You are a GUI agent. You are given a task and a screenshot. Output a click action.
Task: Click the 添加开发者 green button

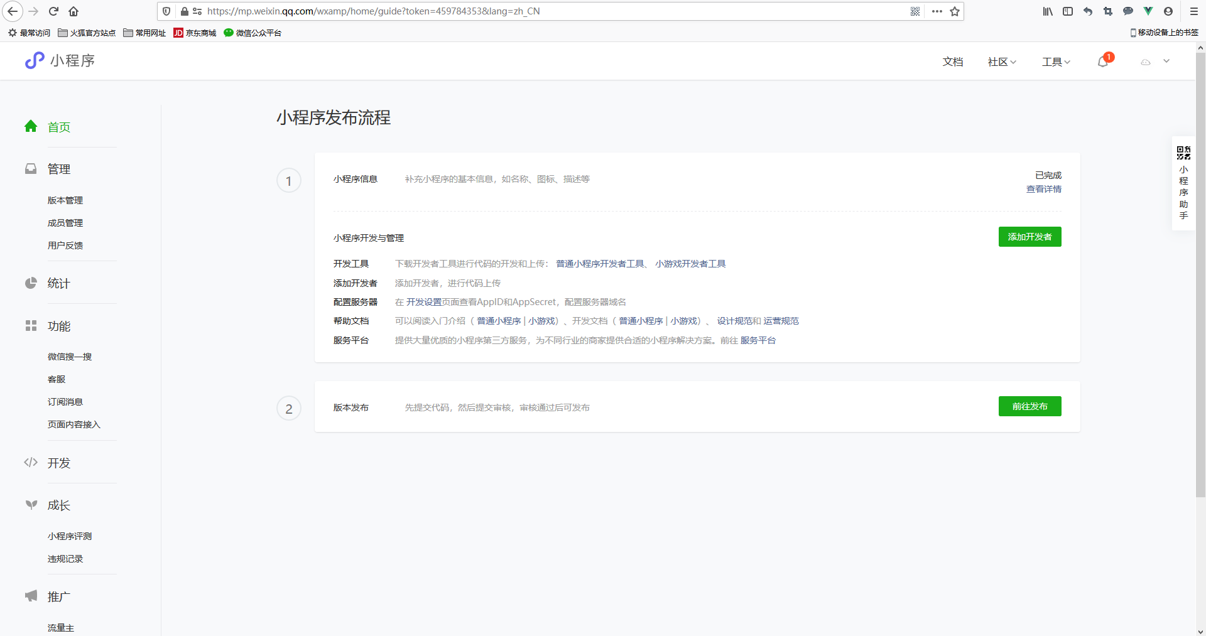[x=1029, y=237]
